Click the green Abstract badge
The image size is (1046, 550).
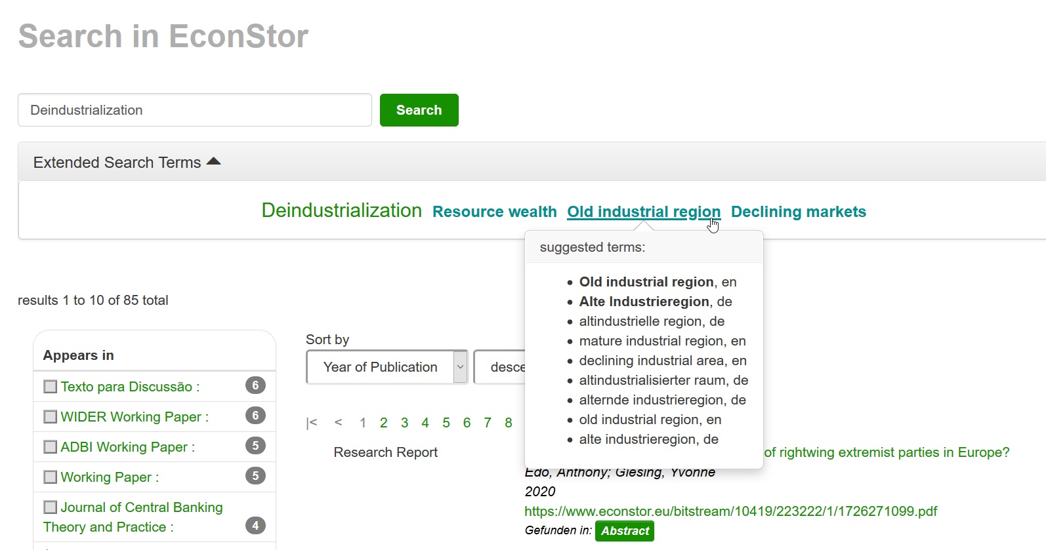tap(625, 531)
